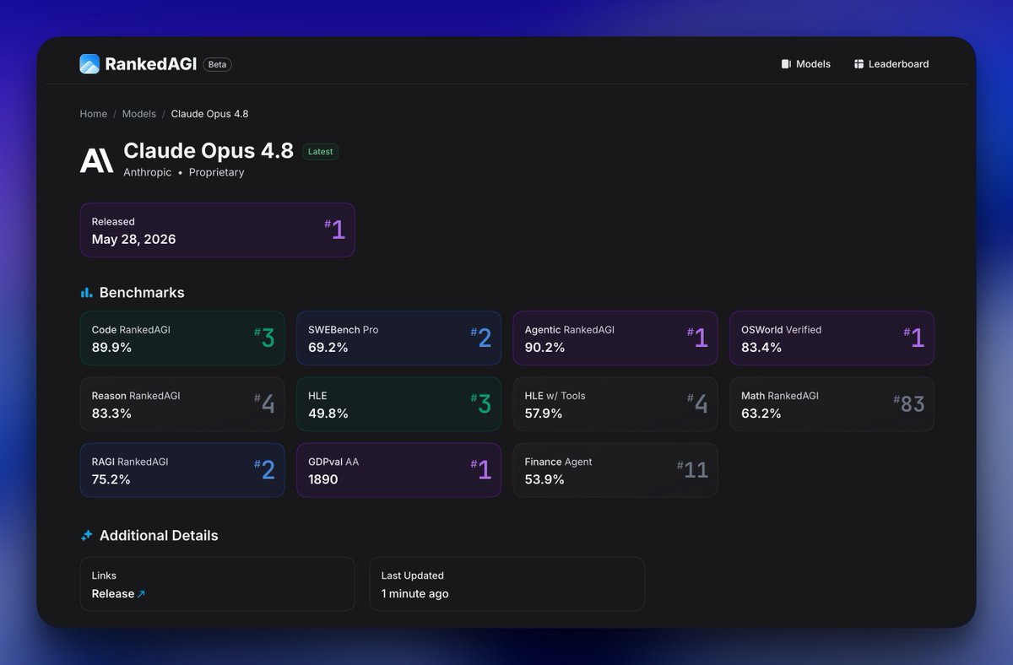Image resolution: width=1013 pixels, height=665 pixels.
Task: Open the GDPval AA benchmark card
Action: coord(398,470)
